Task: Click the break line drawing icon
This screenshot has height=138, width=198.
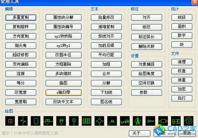Action: point(23,121)
